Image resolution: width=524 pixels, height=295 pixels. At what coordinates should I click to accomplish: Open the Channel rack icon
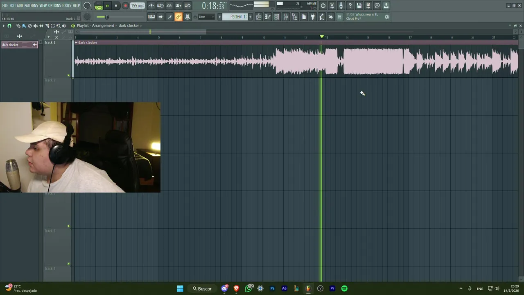[x=277, y=17]
